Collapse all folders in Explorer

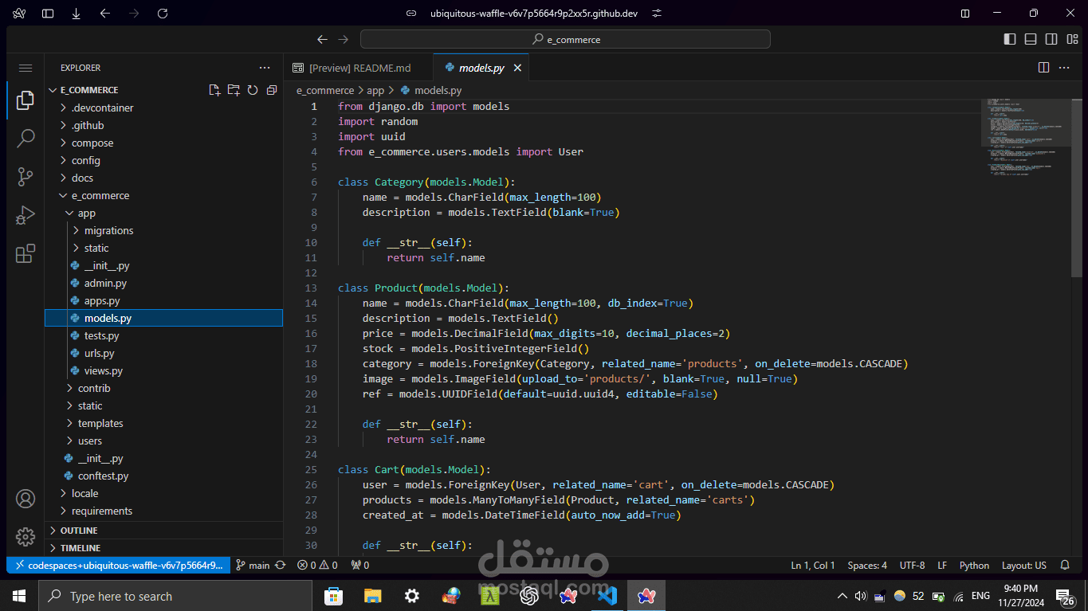272,90
